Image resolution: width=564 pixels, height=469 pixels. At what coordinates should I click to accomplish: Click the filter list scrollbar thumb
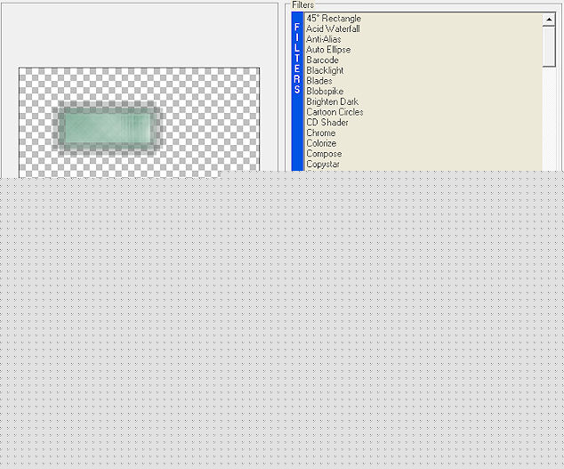549,46
